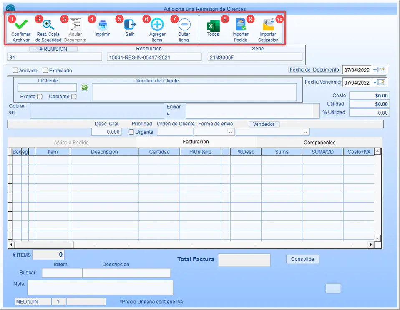400x310 pixels.
Task: Select the Facturacion tab
Action: pyautogui.click(x=196, y=142)
